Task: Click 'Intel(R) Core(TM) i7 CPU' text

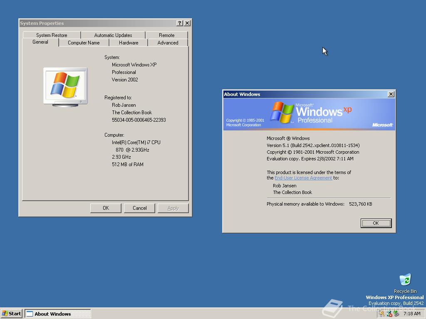Action: coord(136,142)
